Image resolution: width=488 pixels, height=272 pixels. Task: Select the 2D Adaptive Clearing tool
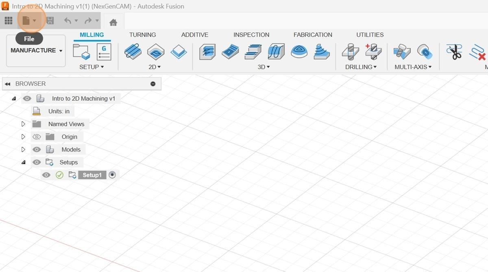(x=133, y=52)
